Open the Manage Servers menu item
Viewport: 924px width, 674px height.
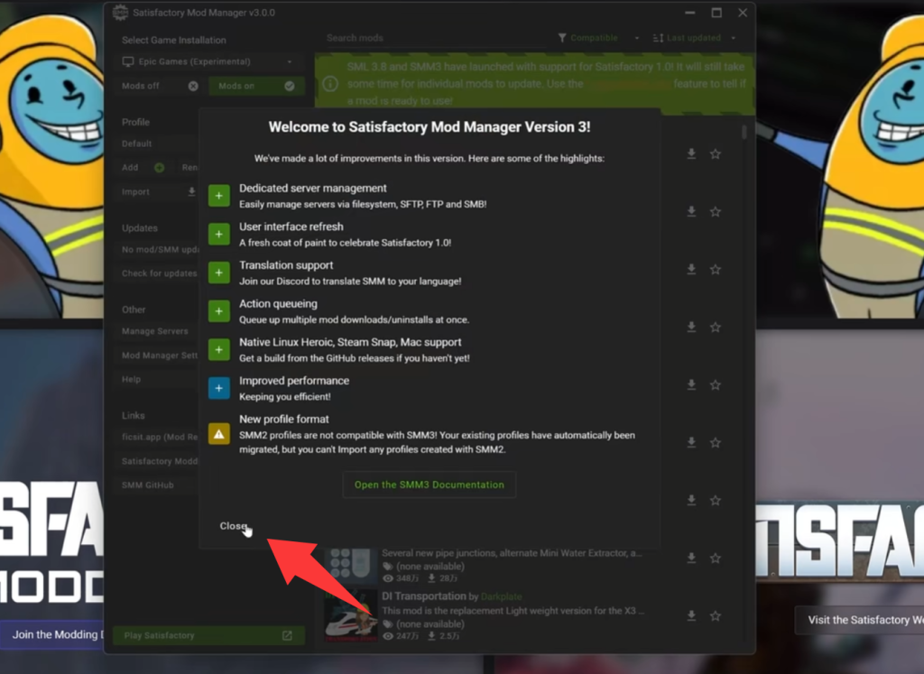point(155,331)
